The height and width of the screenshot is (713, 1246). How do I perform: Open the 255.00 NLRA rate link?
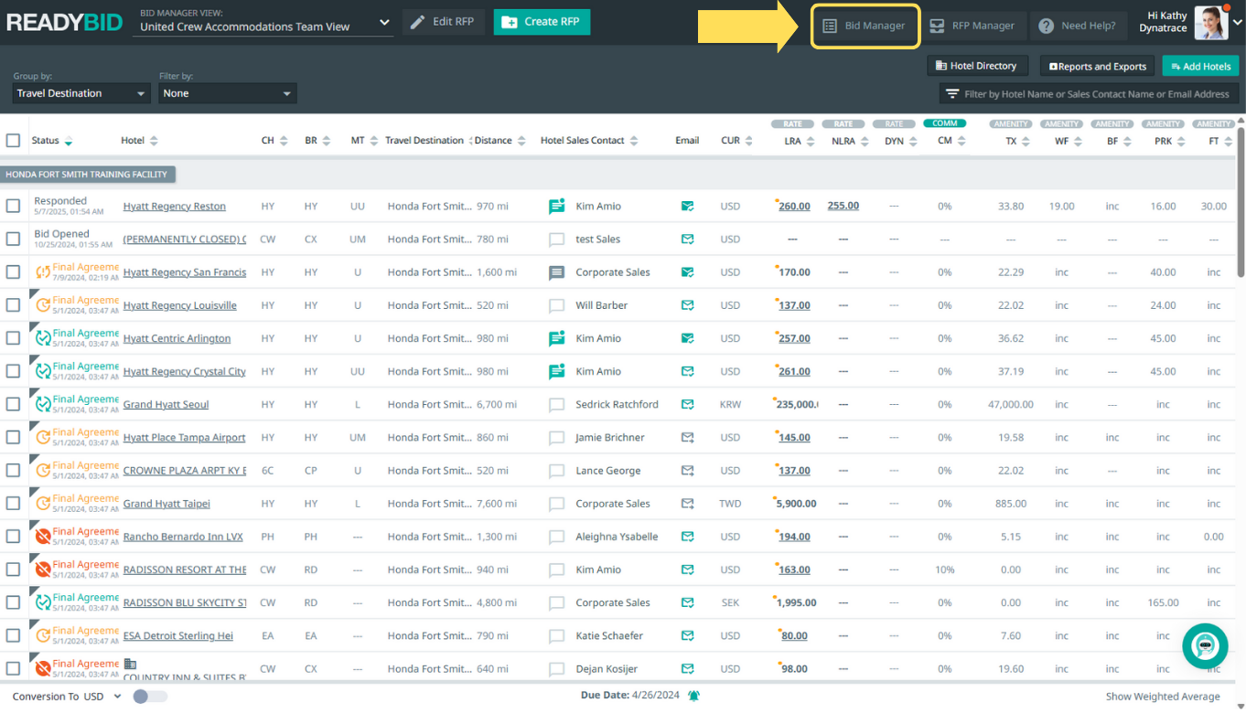843,206
